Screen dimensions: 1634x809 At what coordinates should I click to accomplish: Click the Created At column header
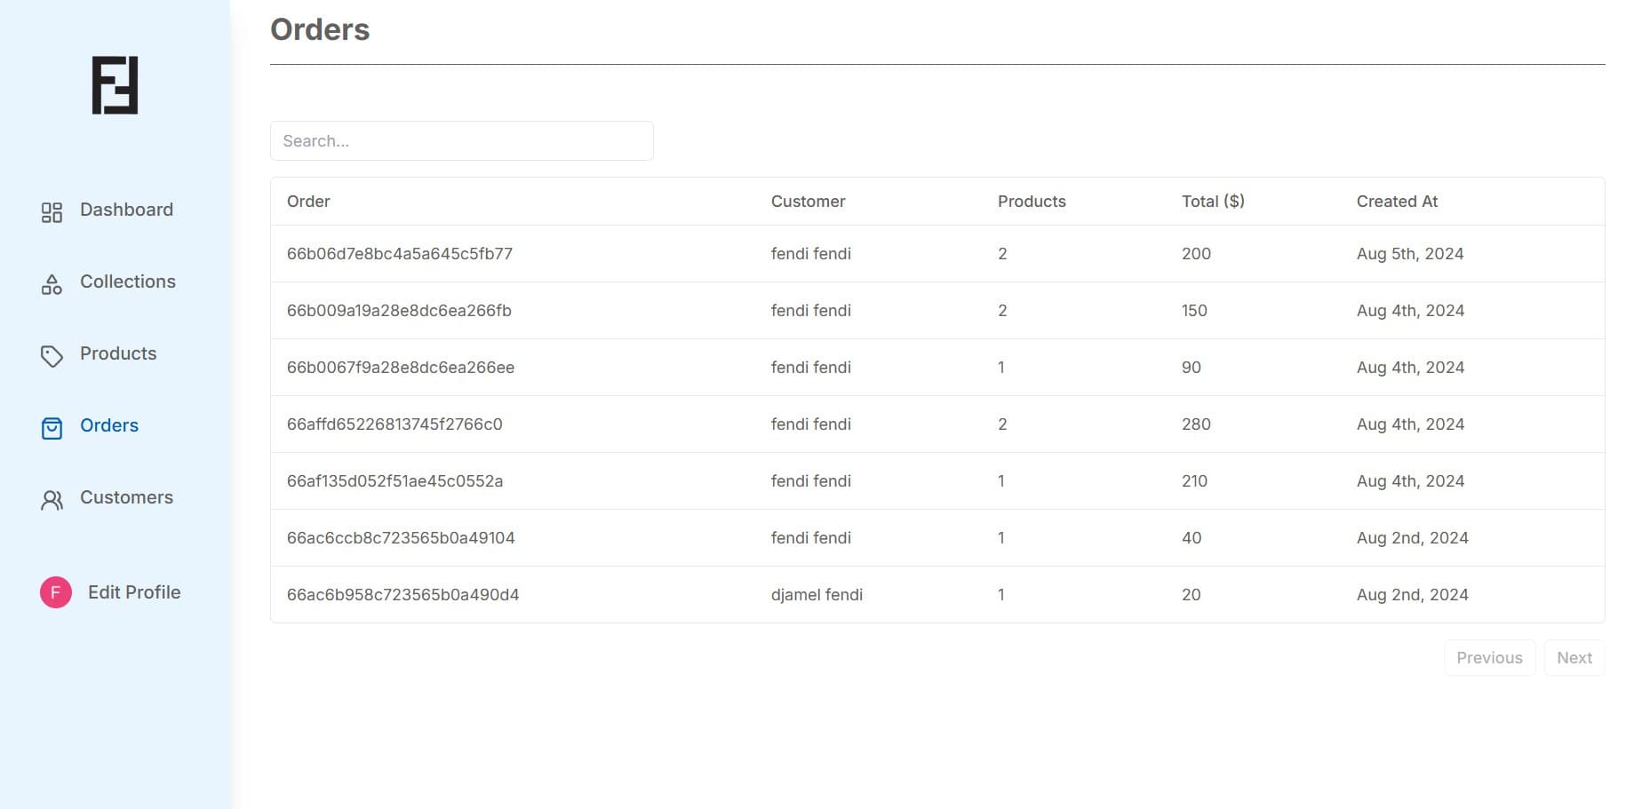click(1396, 202)
